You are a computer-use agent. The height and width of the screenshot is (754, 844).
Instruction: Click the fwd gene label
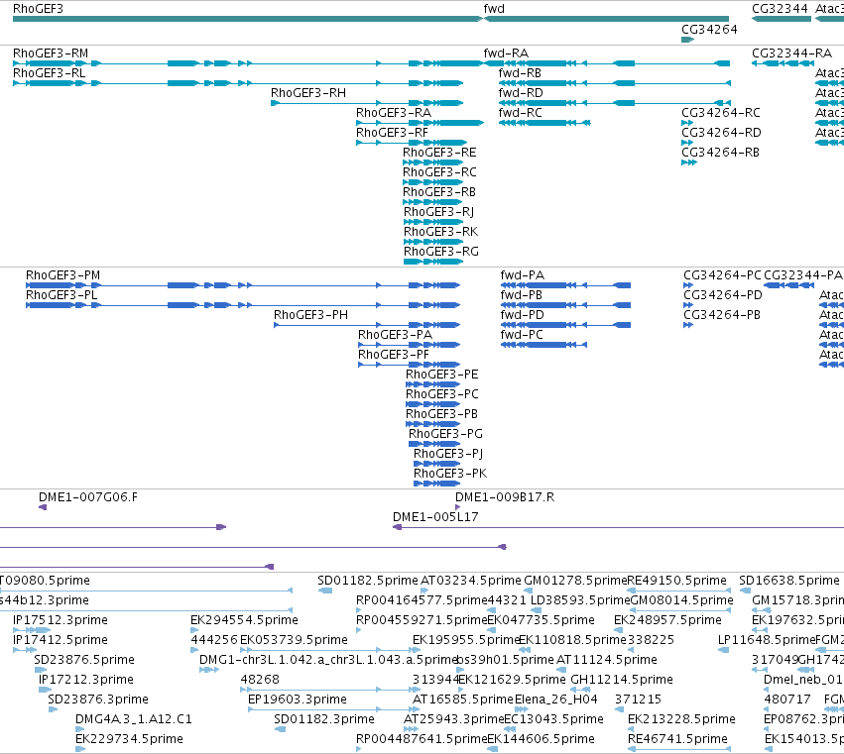click(494, 9)
